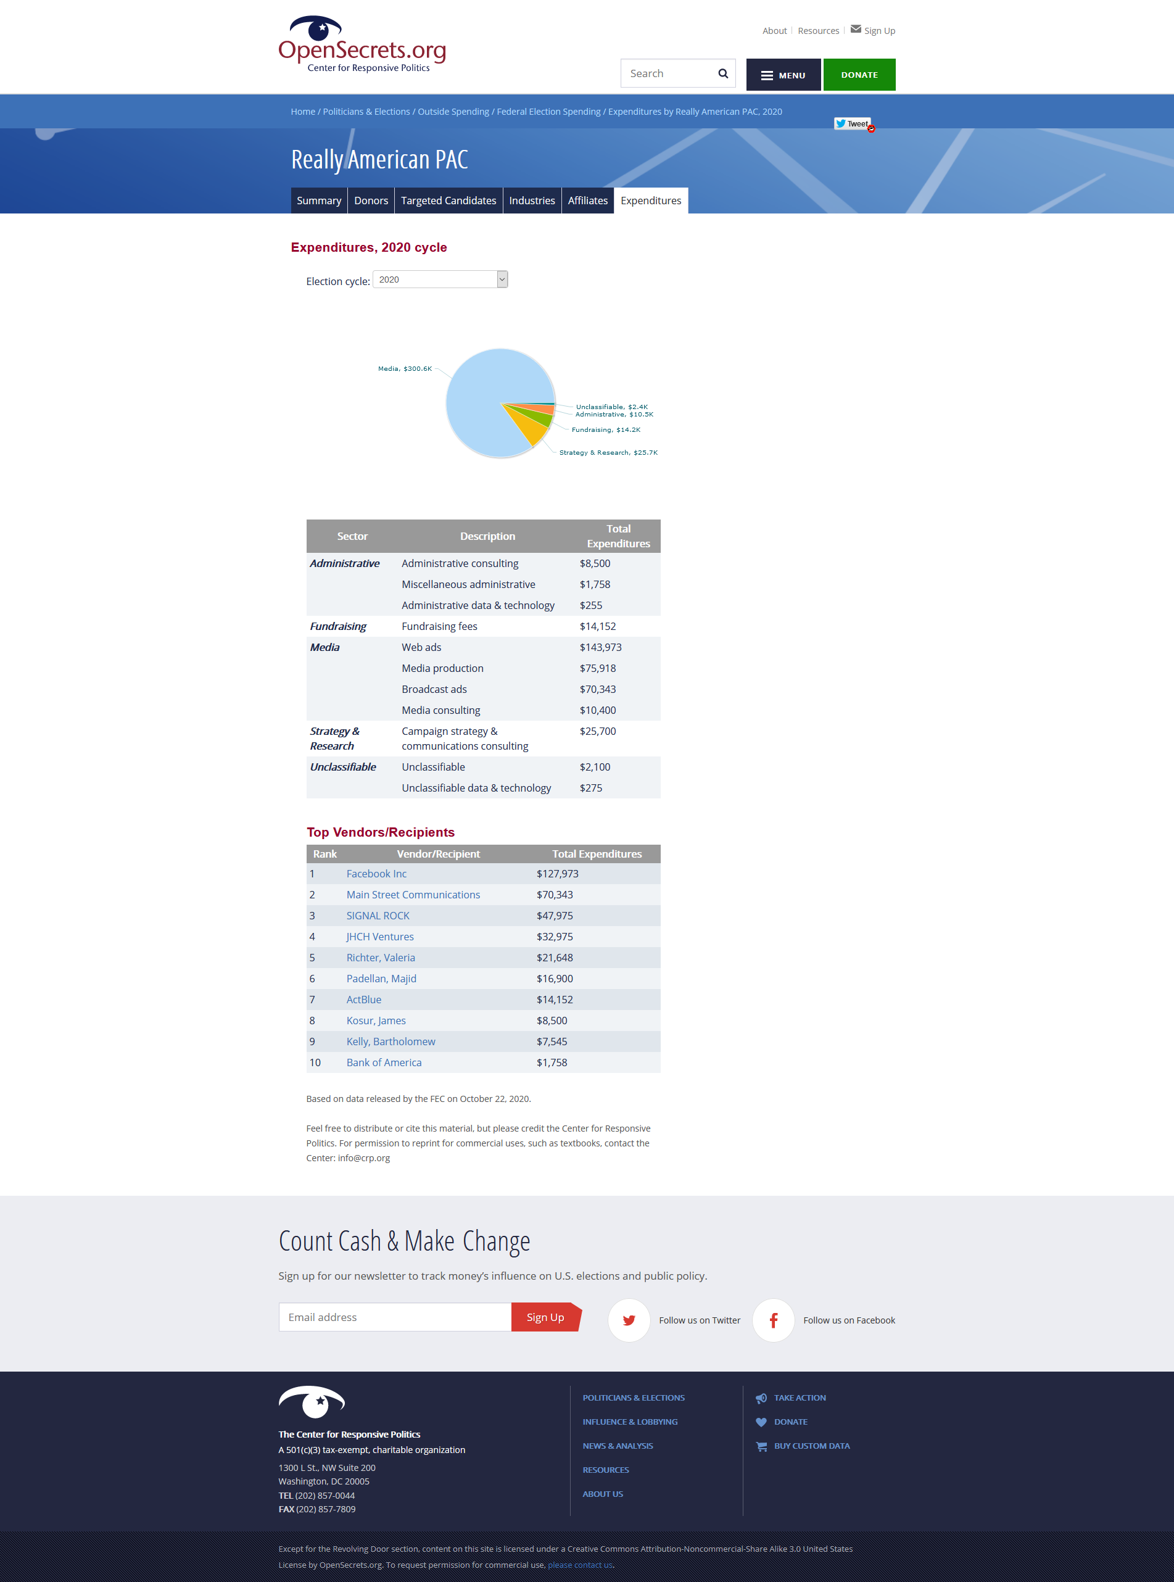
Task: Click the Media, $300.6K pie label
Action: [x=404, y=369]
